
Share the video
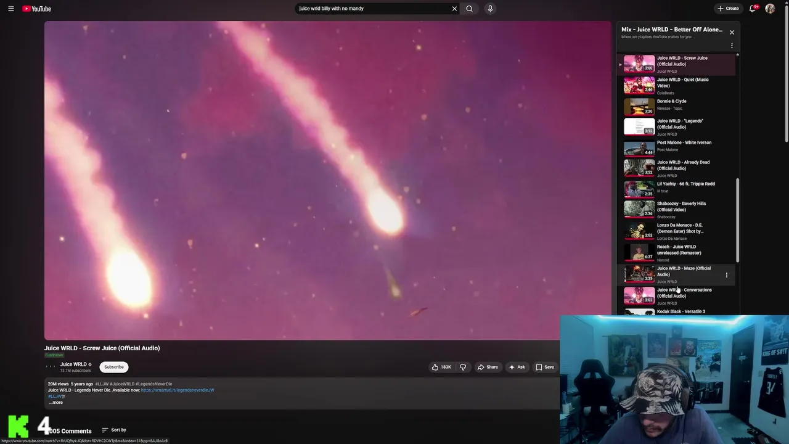488,367
